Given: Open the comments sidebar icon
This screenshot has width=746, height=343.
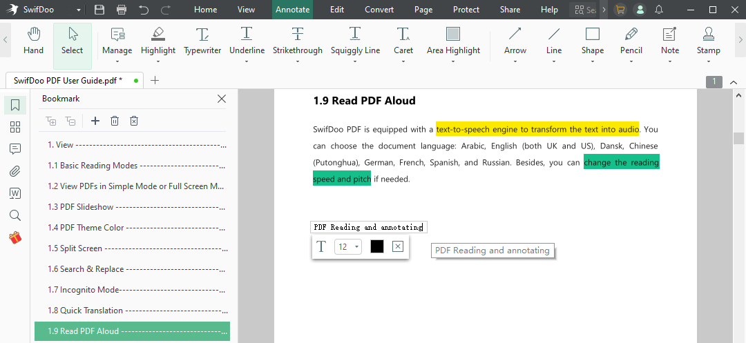Looking at the screenshot, I should point(15,149).
